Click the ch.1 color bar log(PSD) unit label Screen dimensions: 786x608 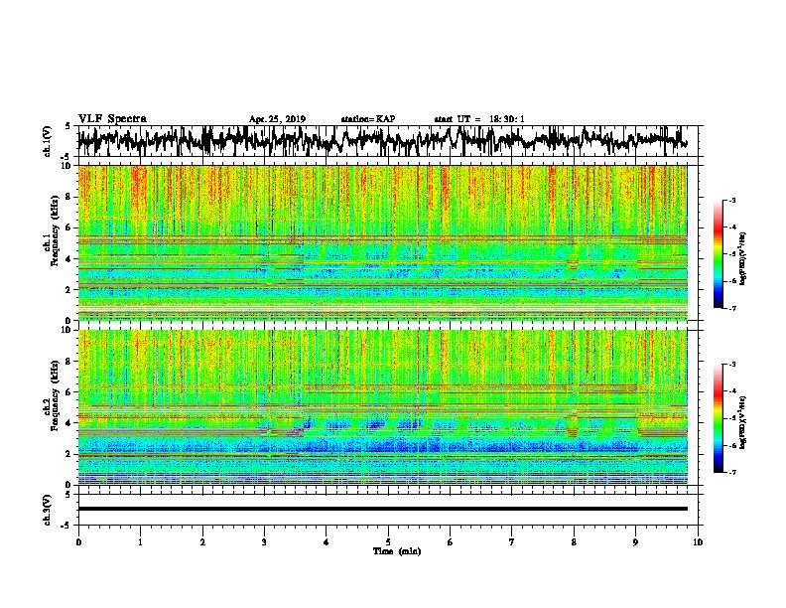[x=743, y=259]
